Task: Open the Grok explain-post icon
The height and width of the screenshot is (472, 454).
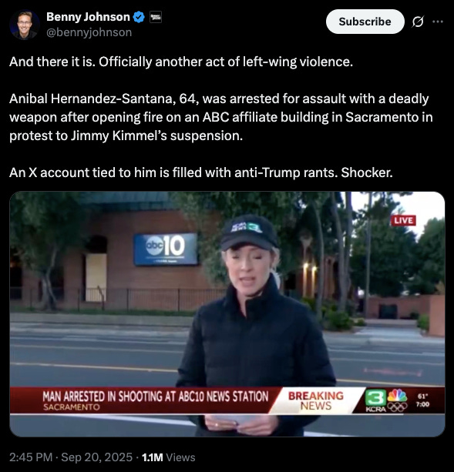Action: pyautogui.click(x=418, y=22)
